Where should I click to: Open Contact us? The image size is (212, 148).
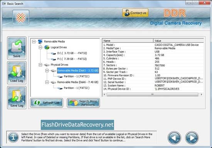(135, 13)
